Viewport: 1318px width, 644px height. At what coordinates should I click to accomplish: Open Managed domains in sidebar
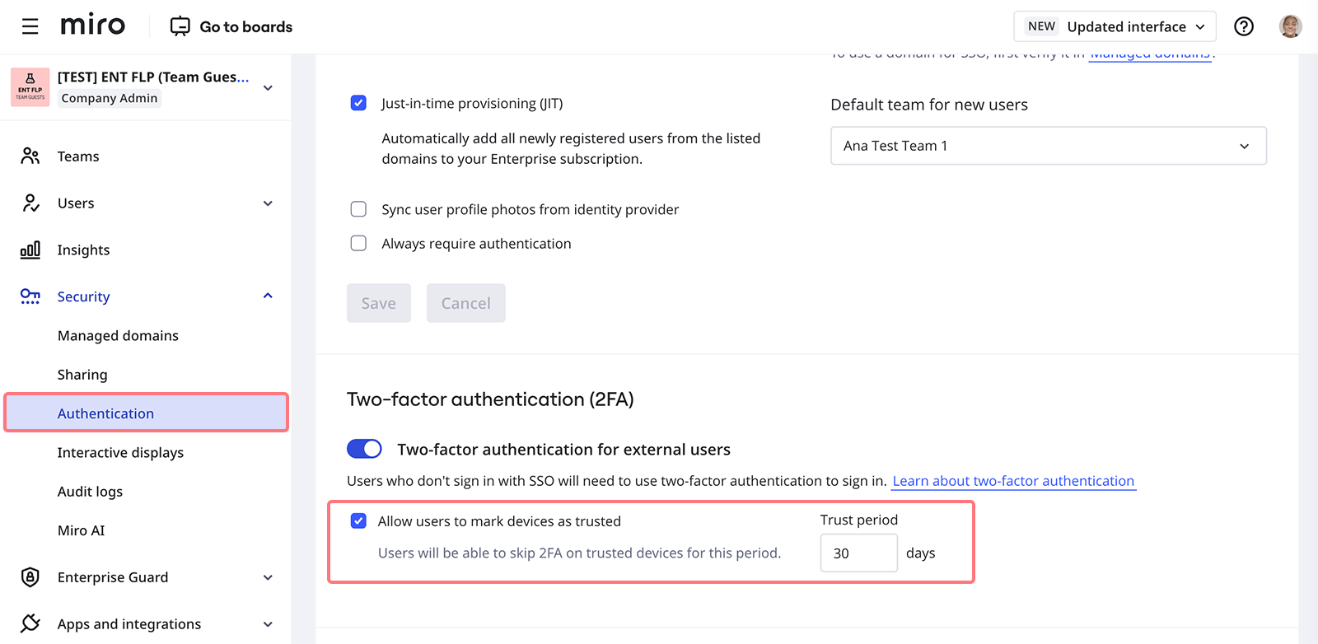point(118,336)
